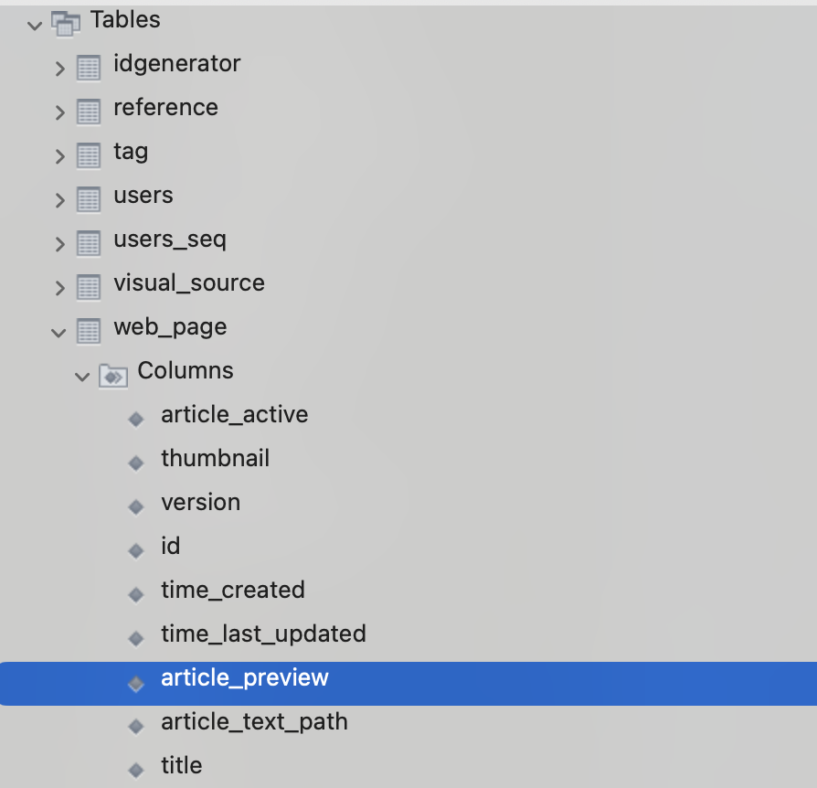Select the web_page table

pyautogui.click(x=170, y=327)
